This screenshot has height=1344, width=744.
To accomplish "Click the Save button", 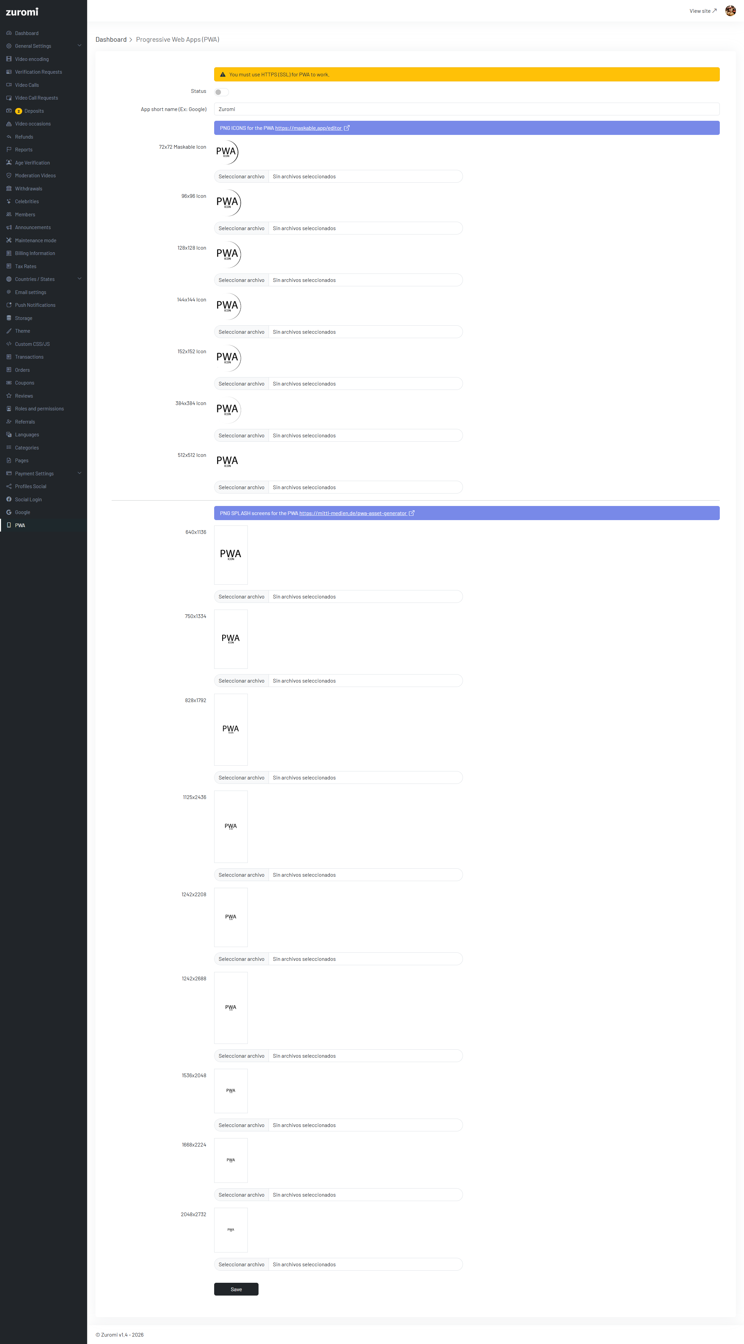I will [236, 1289].
